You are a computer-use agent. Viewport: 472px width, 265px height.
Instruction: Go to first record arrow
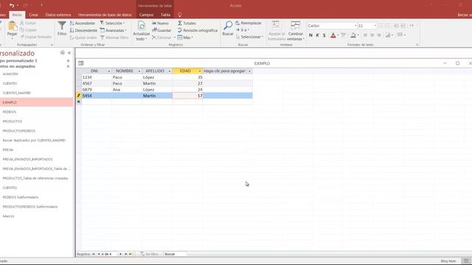tap(94, 254)
